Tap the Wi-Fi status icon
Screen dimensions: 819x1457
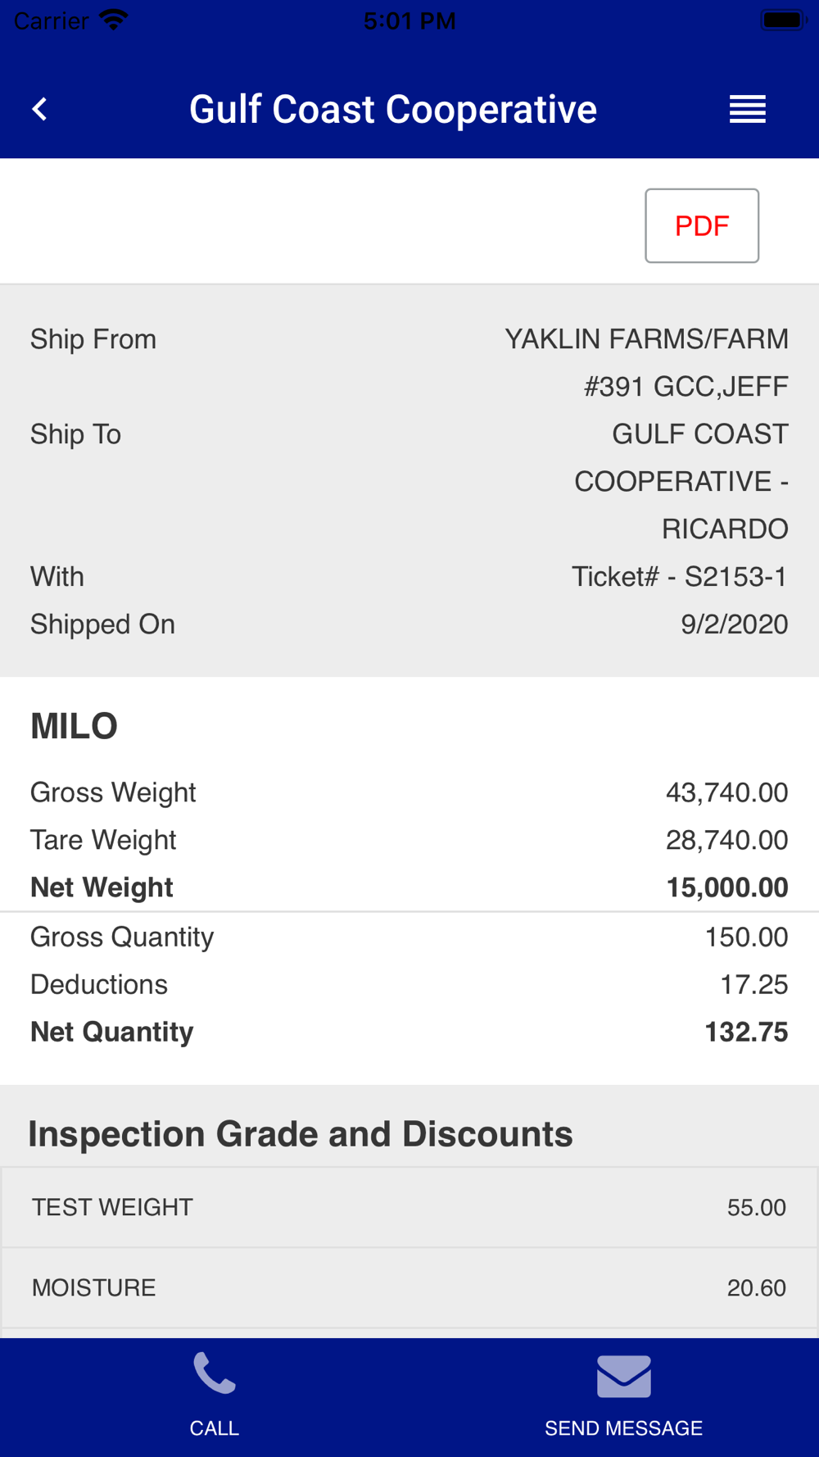coord(114,20)
